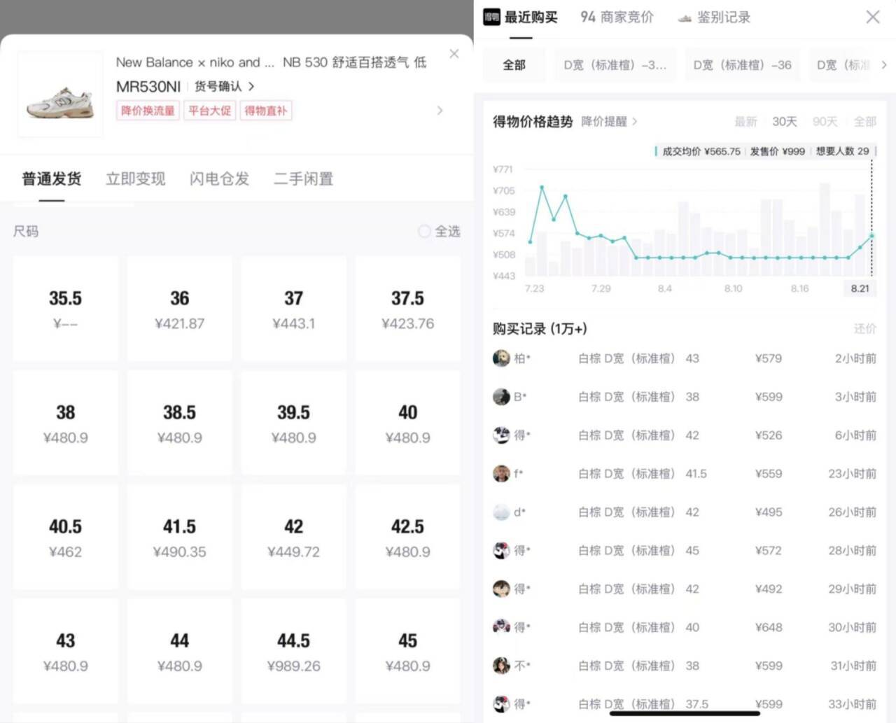
Task: Select size 37.5 priced ¥423.76
Action: click(407, 309)
